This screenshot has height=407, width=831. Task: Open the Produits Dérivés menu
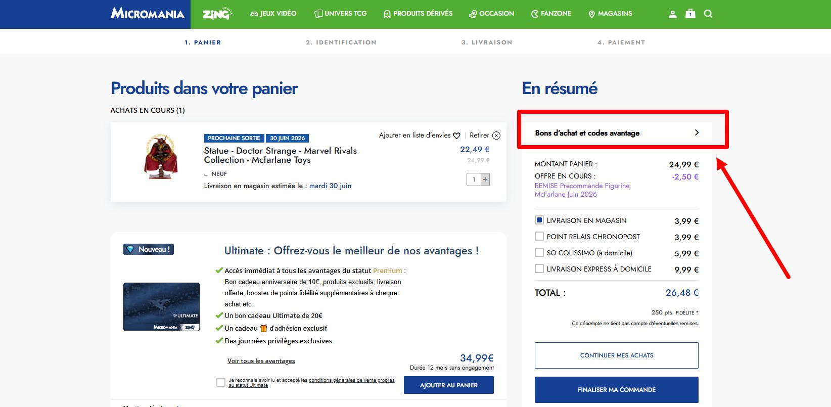tap(418, 14)
